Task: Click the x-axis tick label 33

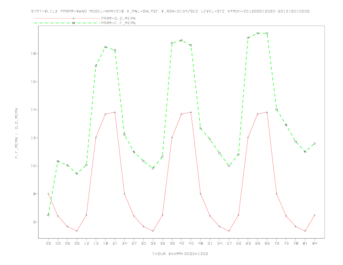Action: (153, 243)
